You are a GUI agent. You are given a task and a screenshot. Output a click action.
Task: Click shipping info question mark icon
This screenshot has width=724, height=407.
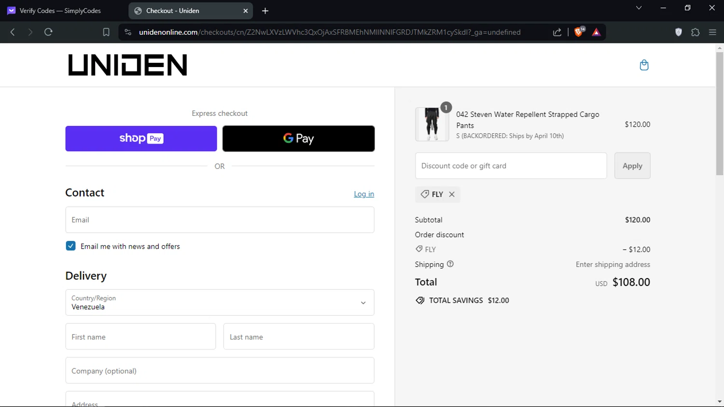[450, 264]
